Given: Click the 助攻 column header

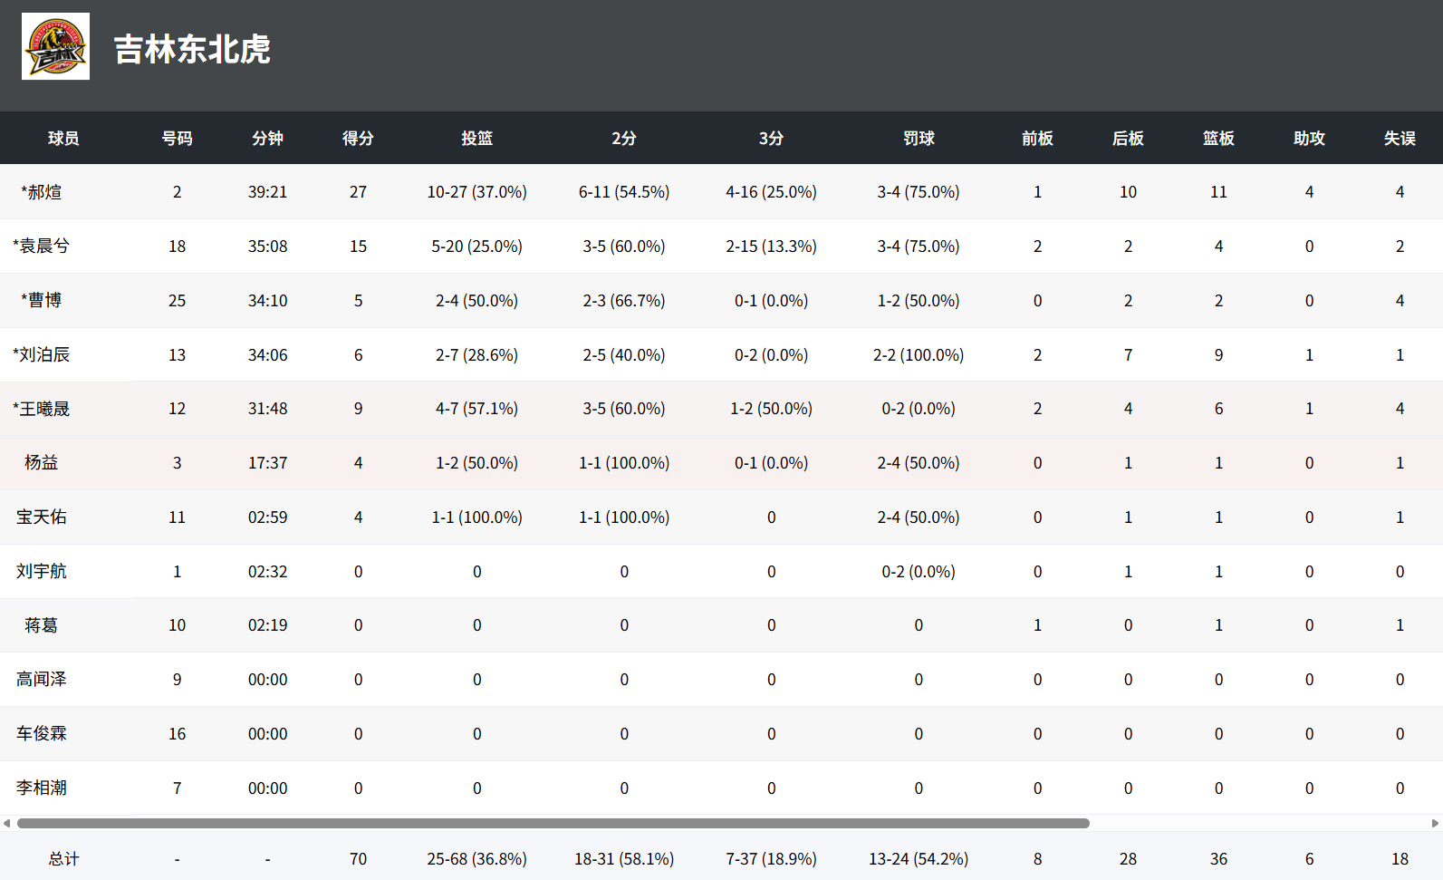Looking at the screenshot, I should pyautogui.click(x=1309, y=139).
